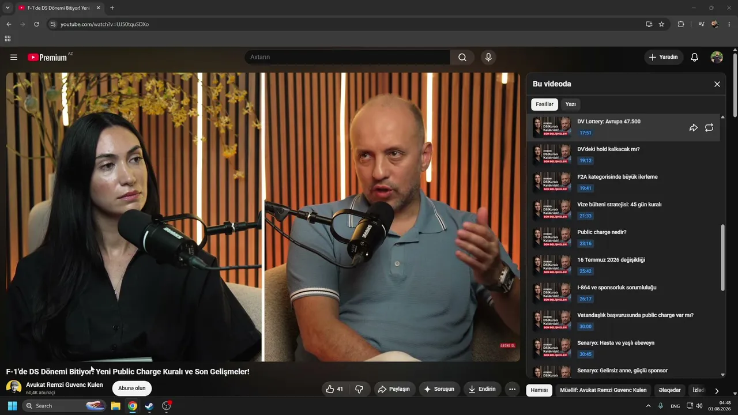Screen dimensions: 738x415
Task: Open the taskbar clock and date
Action: (720, 406)
